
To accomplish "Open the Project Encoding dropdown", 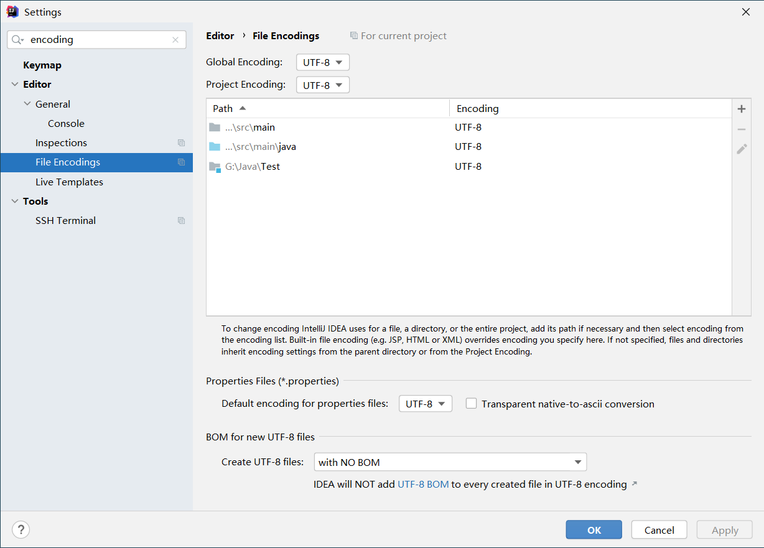I will pos(322,85).
